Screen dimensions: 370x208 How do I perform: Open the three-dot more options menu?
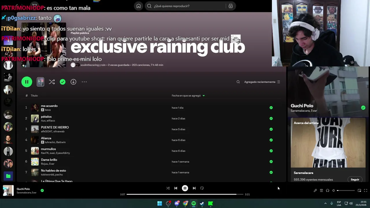[84, 82]
